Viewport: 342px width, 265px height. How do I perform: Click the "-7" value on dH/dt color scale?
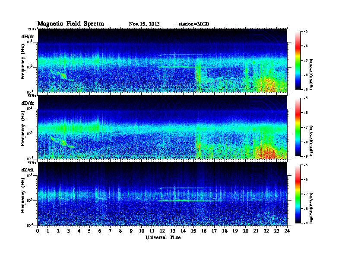[x=306, y=60]
